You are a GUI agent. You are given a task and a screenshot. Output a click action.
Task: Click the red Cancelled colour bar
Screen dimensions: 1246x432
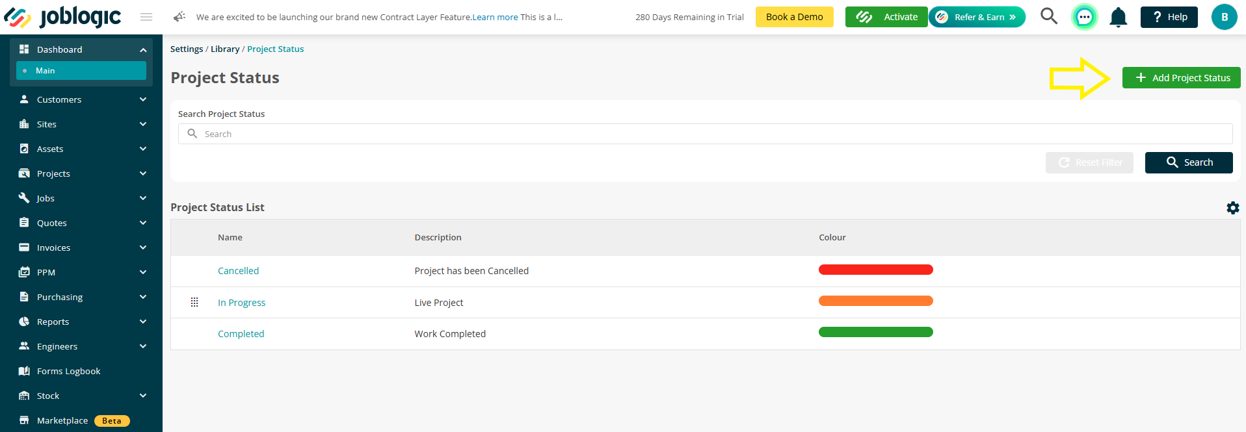tap(875, 270)
